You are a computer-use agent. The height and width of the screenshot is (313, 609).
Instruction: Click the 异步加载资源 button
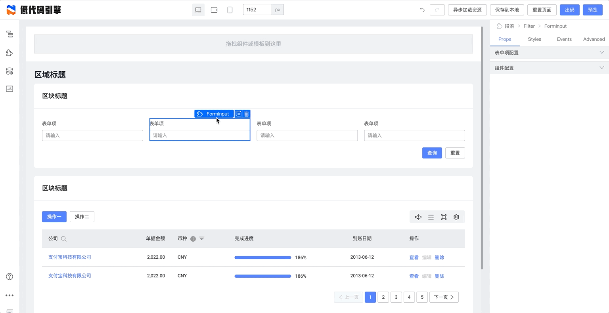pos(467,10)
